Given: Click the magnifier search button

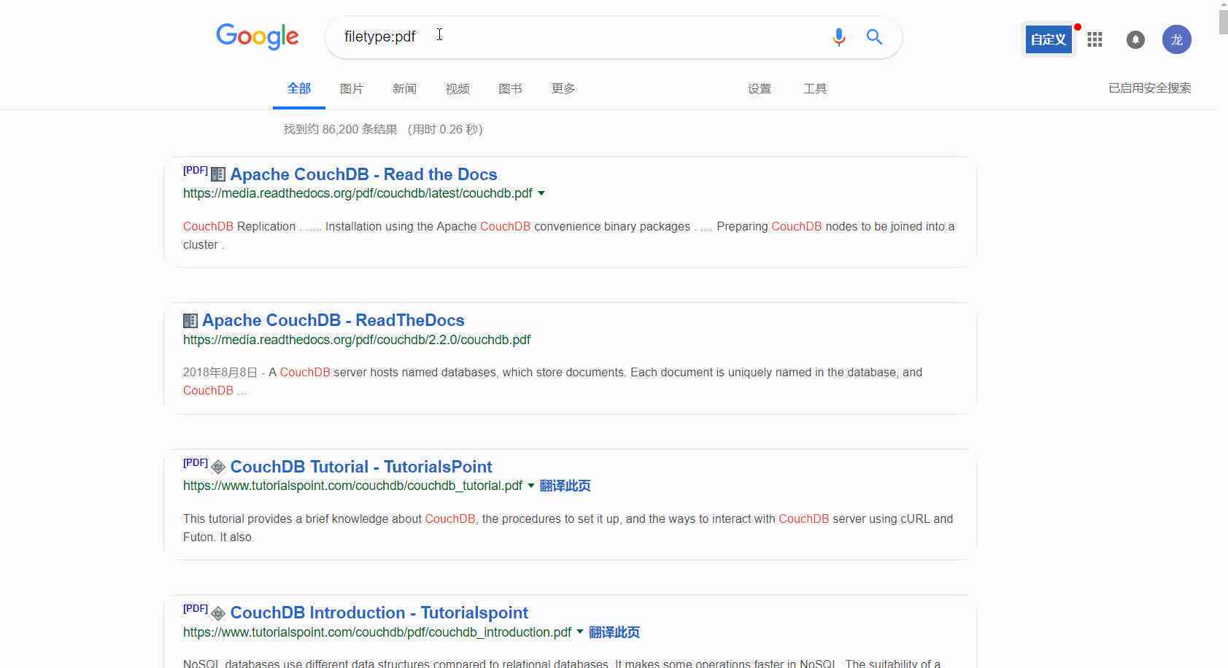Looking at the screenshot, I should point(874,36).
